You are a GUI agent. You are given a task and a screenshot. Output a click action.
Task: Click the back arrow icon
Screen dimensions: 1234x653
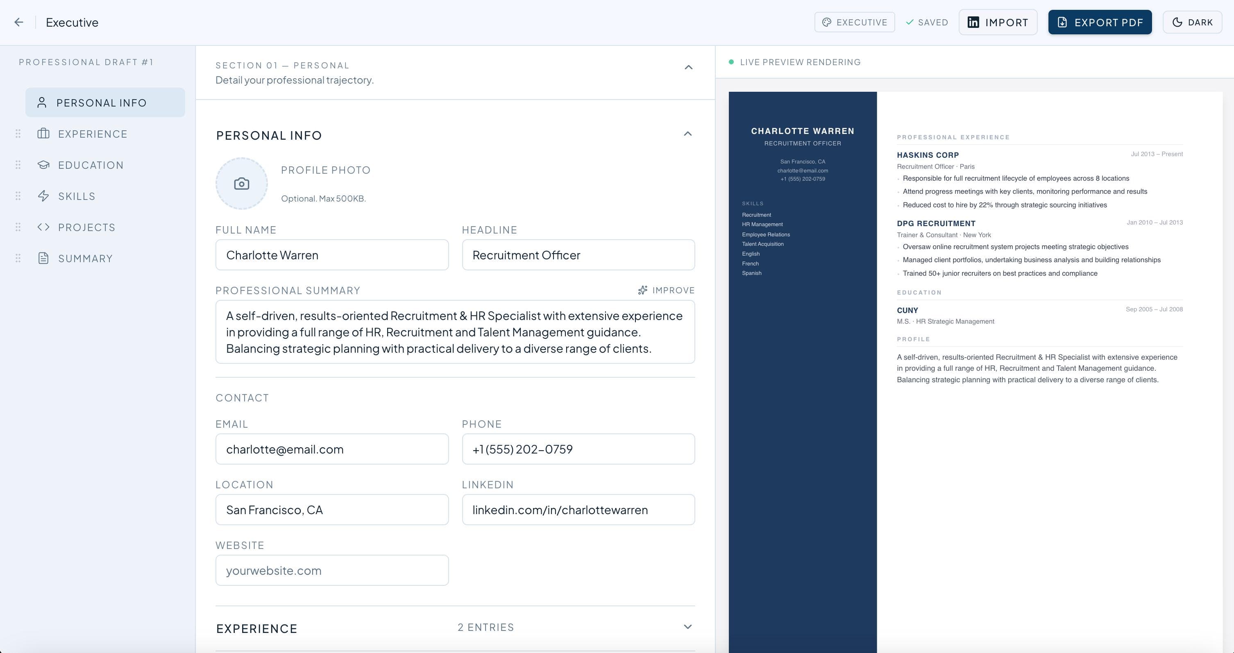point(19,22)
